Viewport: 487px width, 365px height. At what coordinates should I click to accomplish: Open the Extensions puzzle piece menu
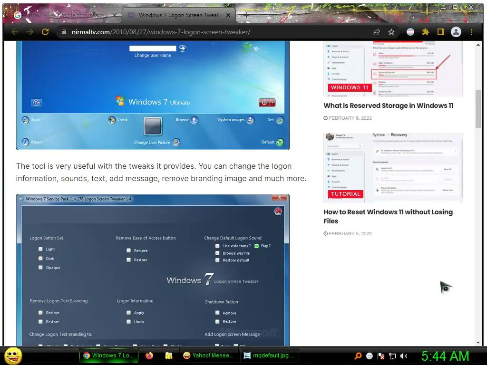(x=426, y=32)
